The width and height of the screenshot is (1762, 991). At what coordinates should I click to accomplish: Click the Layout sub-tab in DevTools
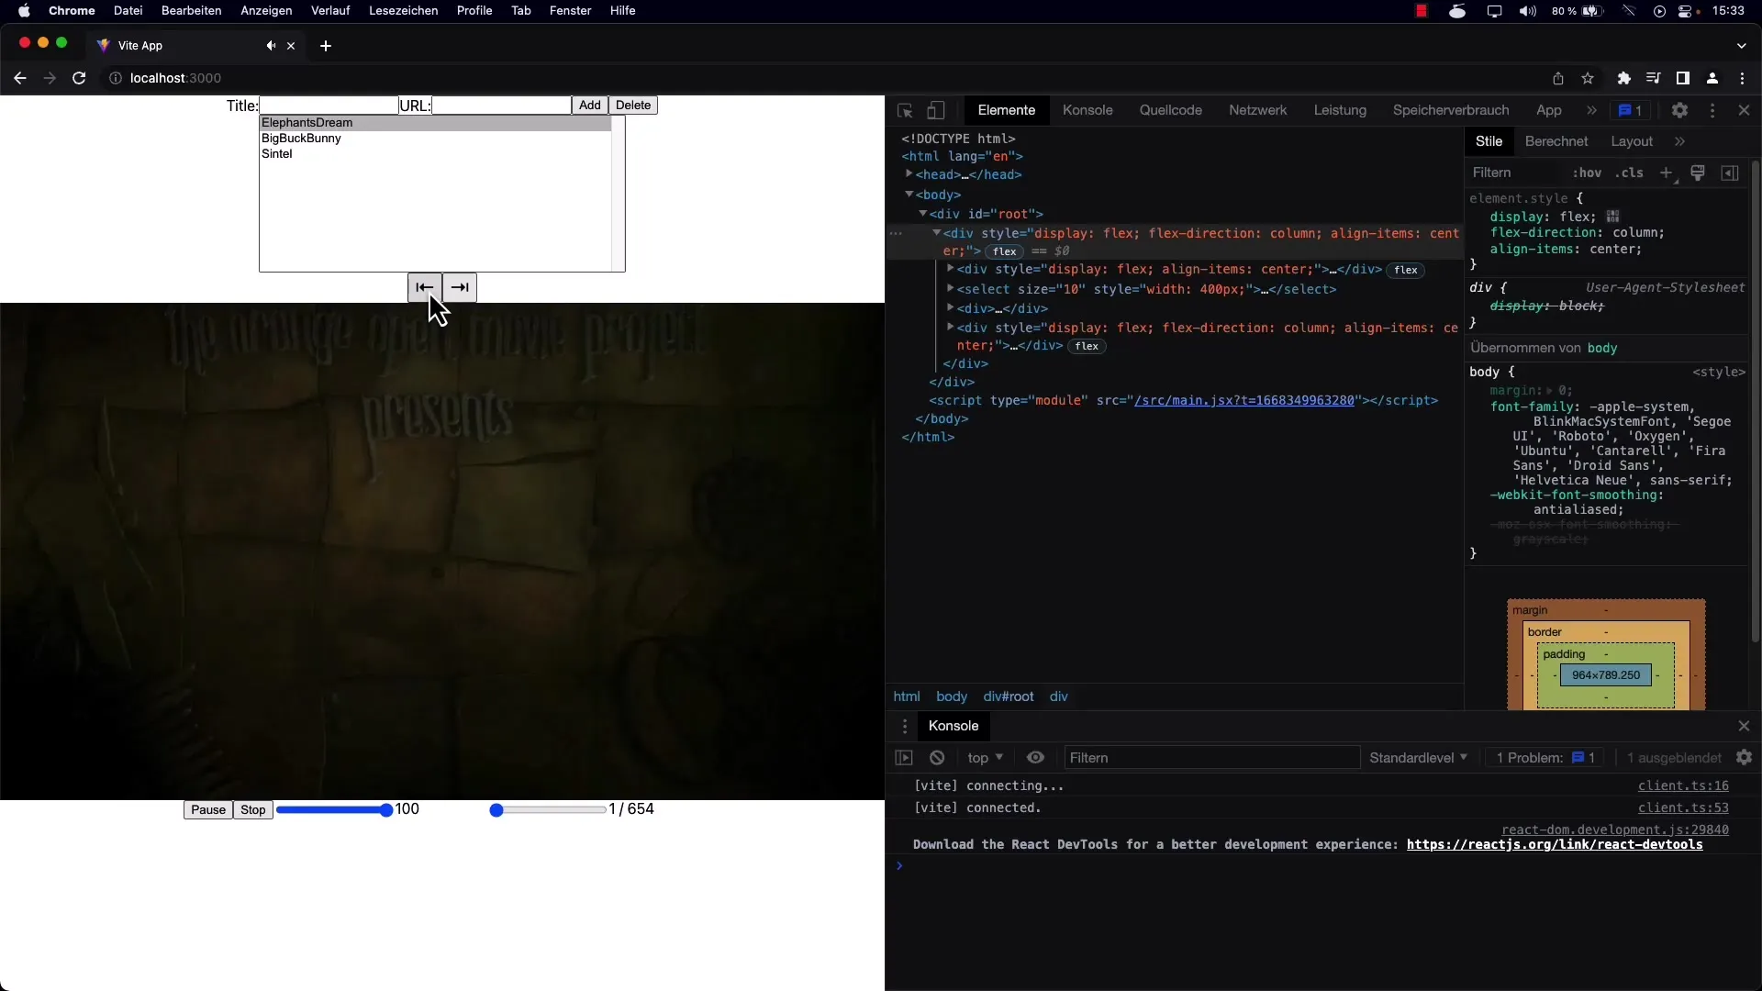click(x=1632, y=141)
